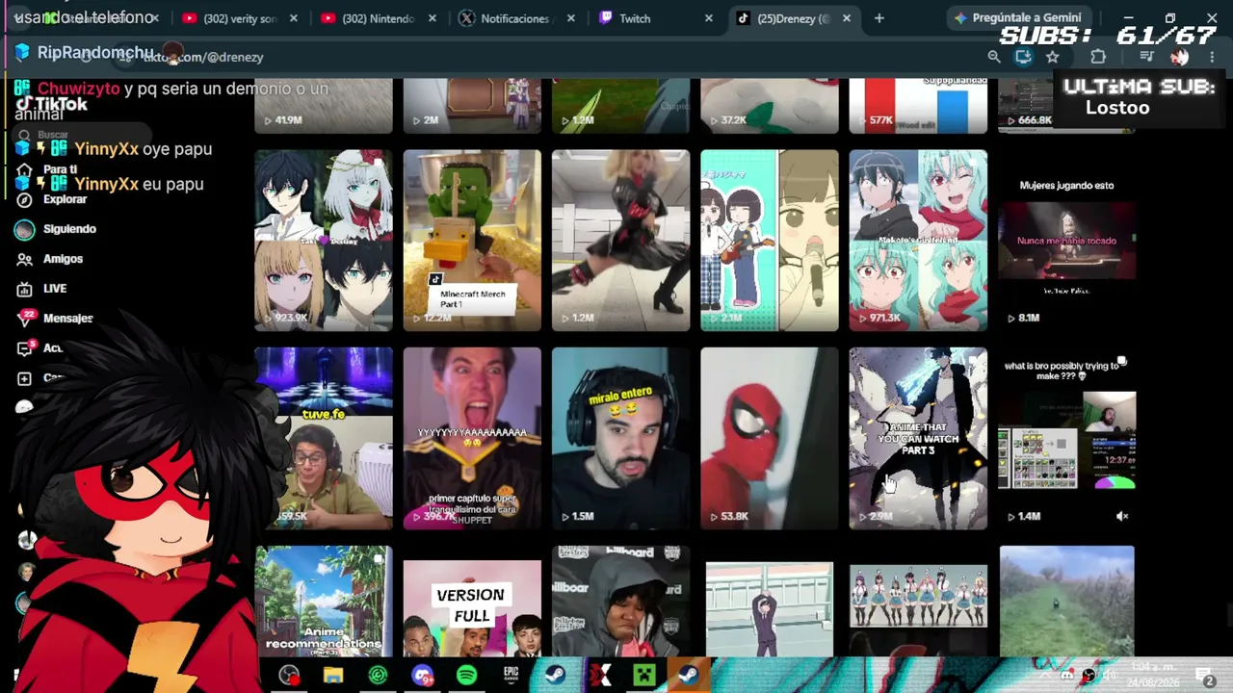
Task: Open the grassy field video thumbnail
Action: tap(1066, 602)
